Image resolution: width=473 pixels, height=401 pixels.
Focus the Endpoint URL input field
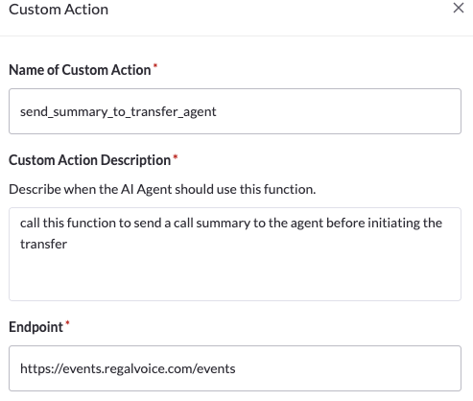click(x=235, y=368)
